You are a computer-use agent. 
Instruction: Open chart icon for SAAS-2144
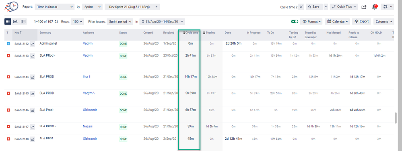32,77
